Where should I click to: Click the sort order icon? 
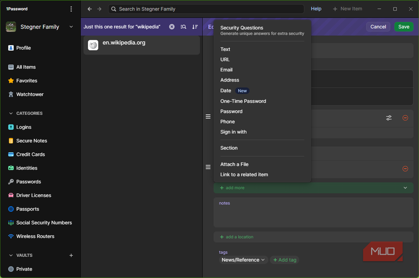(195, 27)
